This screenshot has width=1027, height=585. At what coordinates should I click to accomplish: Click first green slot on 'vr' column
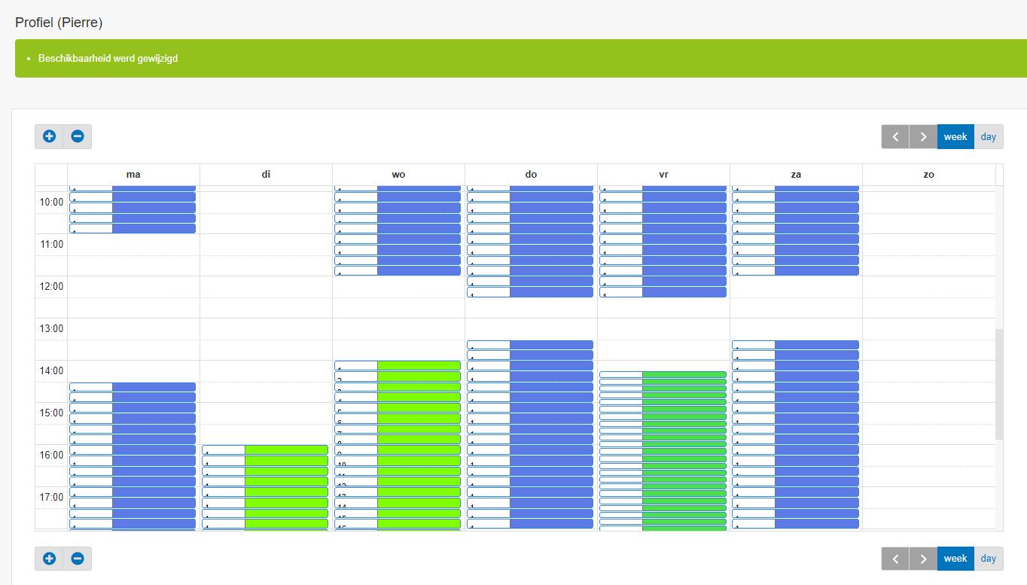684,374
